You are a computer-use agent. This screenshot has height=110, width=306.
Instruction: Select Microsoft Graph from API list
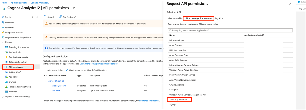coord(176,40)
